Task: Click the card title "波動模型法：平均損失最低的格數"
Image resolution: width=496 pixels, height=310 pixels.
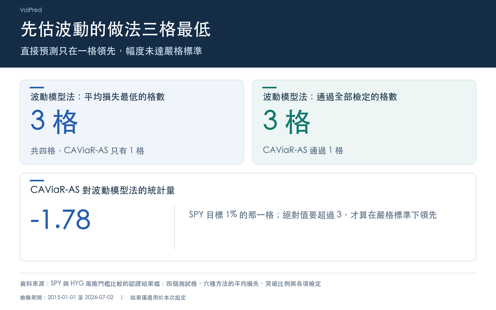Action: click(98, 97)
